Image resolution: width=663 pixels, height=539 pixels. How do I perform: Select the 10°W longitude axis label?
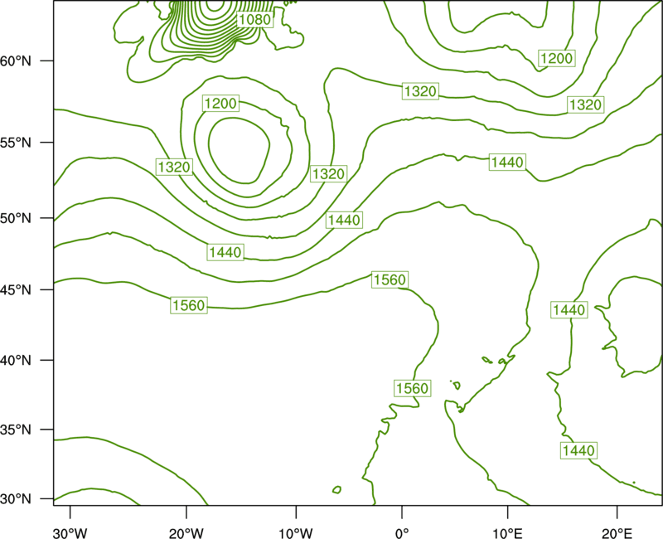[x=296, y=533]
